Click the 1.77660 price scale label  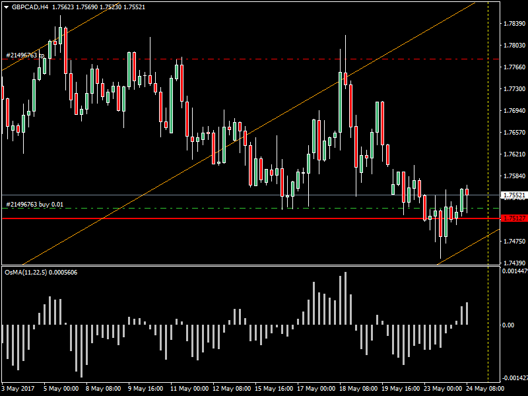point(514,67)
